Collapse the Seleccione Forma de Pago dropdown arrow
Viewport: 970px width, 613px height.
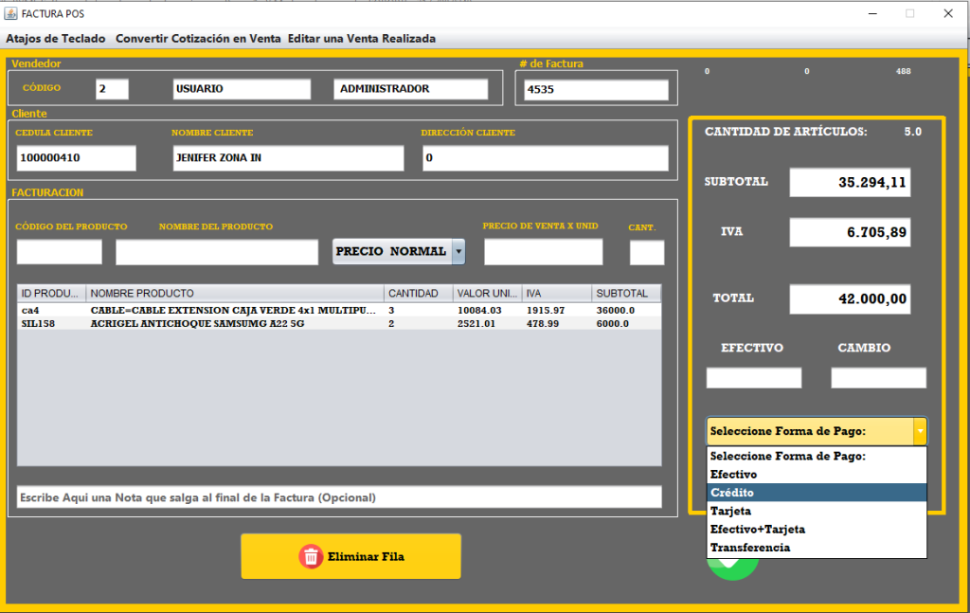point(918,431)
